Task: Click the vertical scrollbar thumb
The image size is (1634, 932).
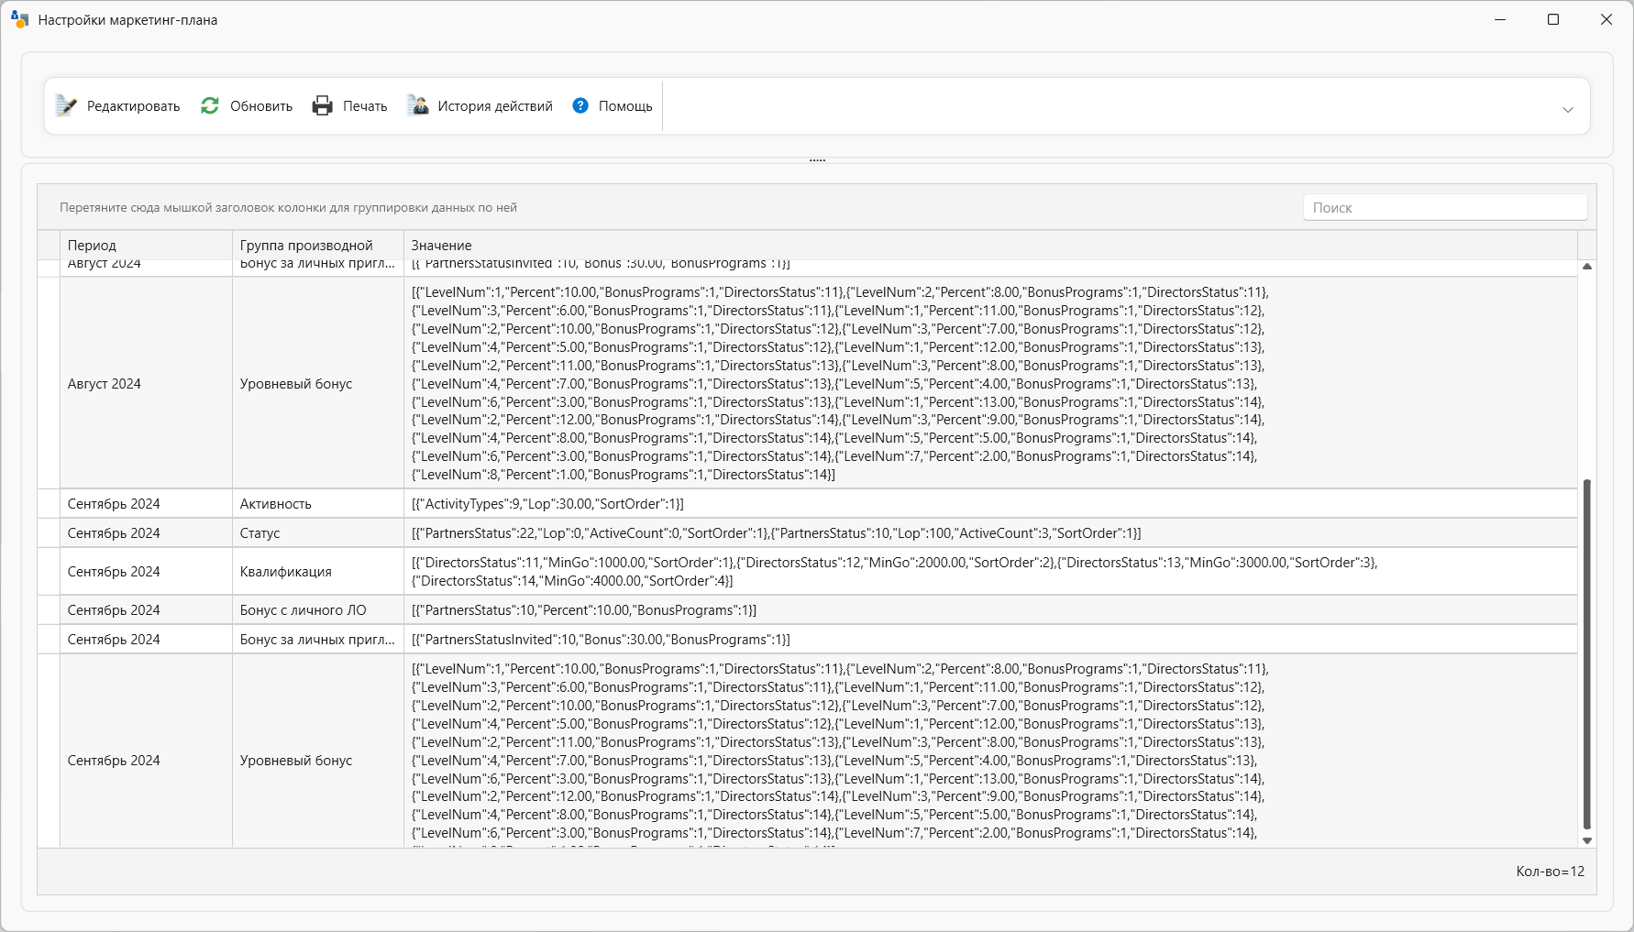Action: click(x=1587, y=654)
